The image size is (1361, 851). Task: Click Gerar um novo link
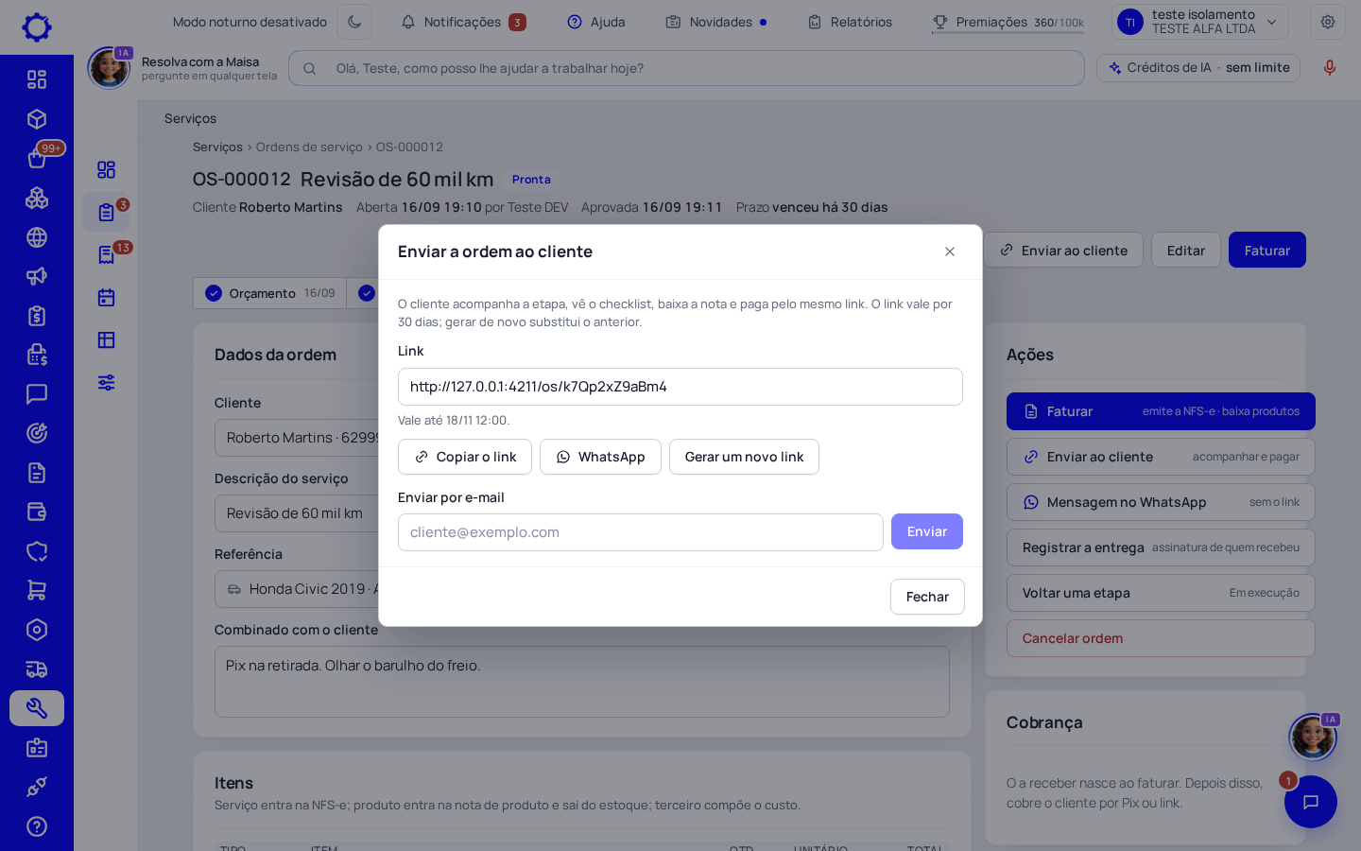pos(744,457)
